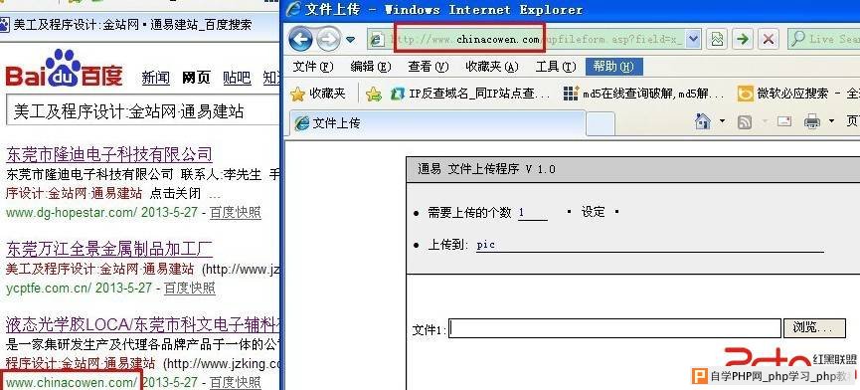Click the 浏览... browse button
This screenshot has width=860, height=390.
point(813,328)
